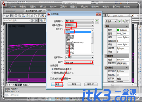Open the 无选择 dropdown in Properties palette
The image size is (142, 102).
click(x=110, y=21)
